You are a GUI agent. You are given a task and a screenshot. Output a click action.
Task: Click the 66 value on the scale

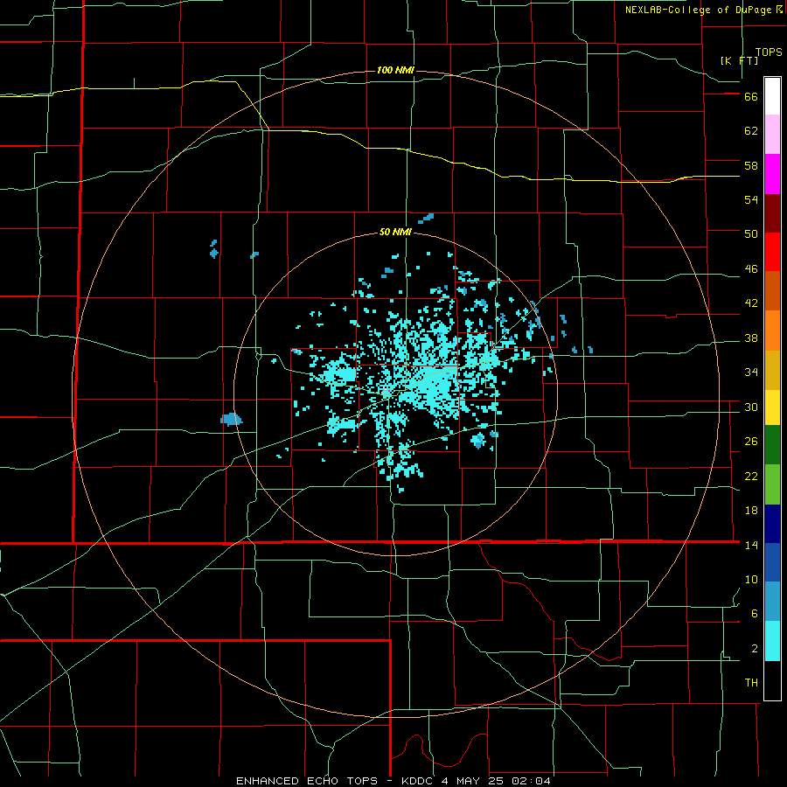(x=751, y=96)
